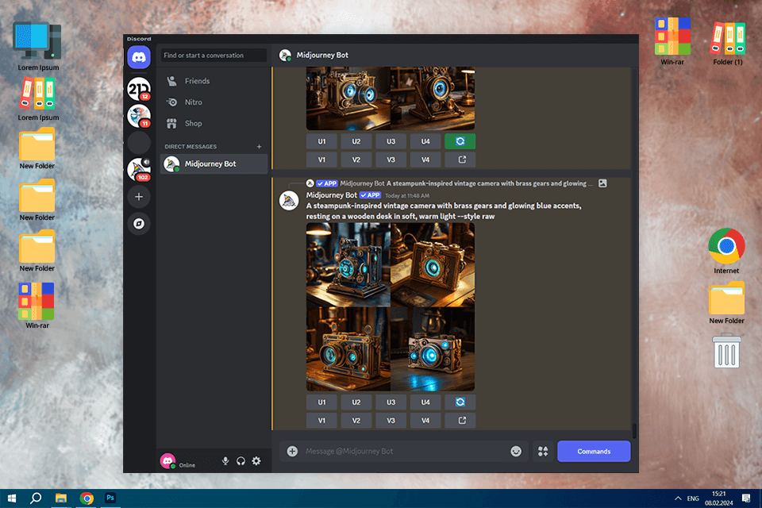Click the Commands button
Viewport: 762px width, 508px height.
tap(594, 451)
